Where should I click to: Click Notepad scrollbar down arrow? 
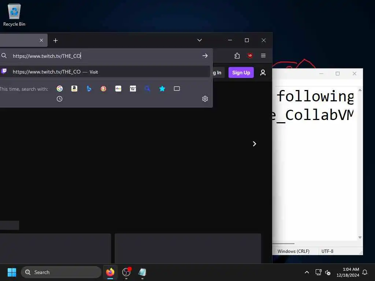coord(360,237)
